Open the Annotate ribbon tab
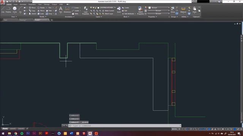243x136 pixels. [23, 4]
